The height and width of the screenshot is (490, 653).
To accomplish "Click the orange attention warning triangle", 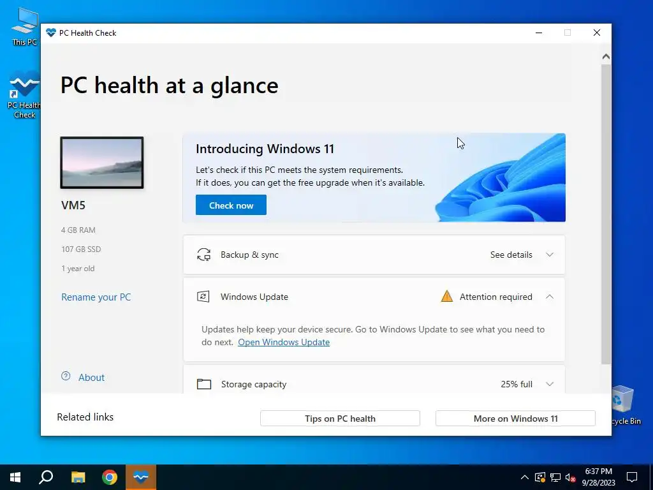I will (447, 296).
